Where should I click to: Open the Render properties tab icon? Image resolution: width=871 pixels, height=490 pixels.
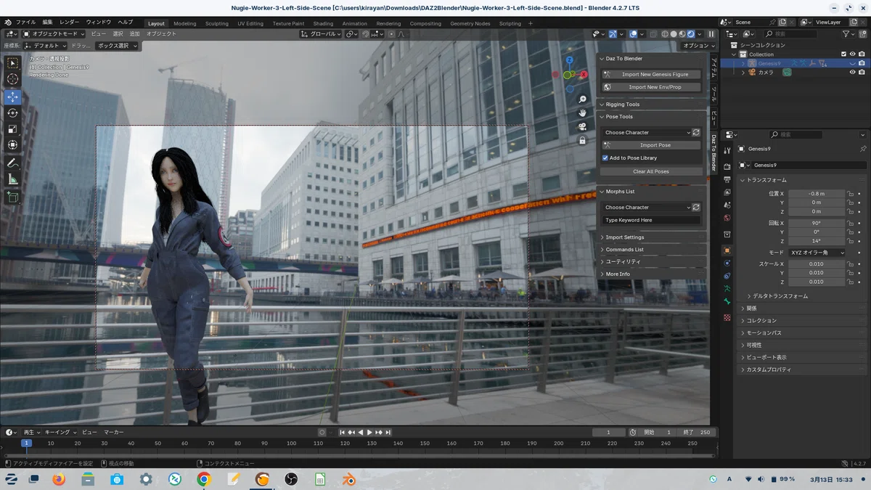tap(727, 166)
